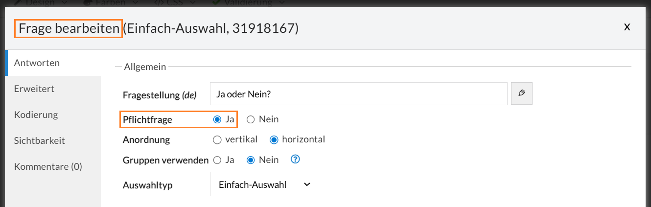Open the blue help icon for Gruppen verwenden

pyautogui.click(x=295, y=160)
